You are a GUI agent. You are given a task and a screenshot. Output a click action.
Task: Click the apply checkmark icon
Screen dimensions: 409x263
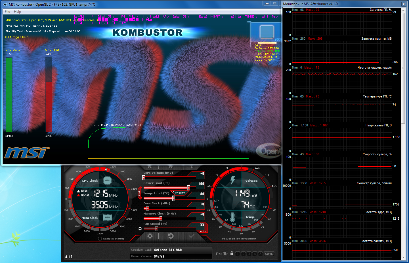192,236
